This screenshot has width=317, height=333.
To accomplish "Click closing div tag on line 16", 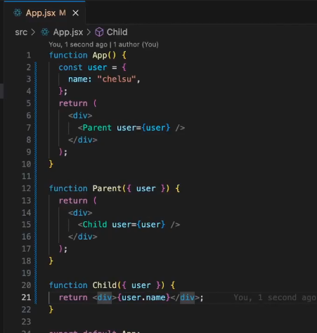I will 82,237.
